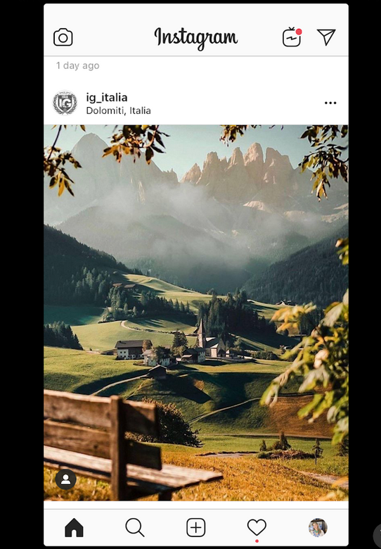Click the partially visible gray circle button
Image resolution: width=381 pixels, height=549 pixels.
(377, 534)
